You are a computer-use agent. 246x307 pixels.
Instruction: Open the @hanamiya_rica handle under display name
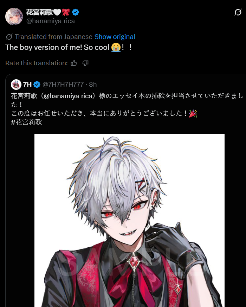(50, 21)
